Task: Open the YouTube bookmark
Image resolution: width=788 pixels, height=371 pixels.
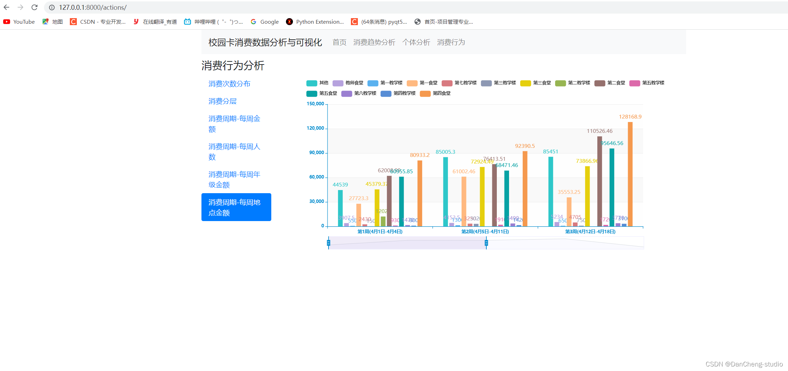Action: point(19,22)
